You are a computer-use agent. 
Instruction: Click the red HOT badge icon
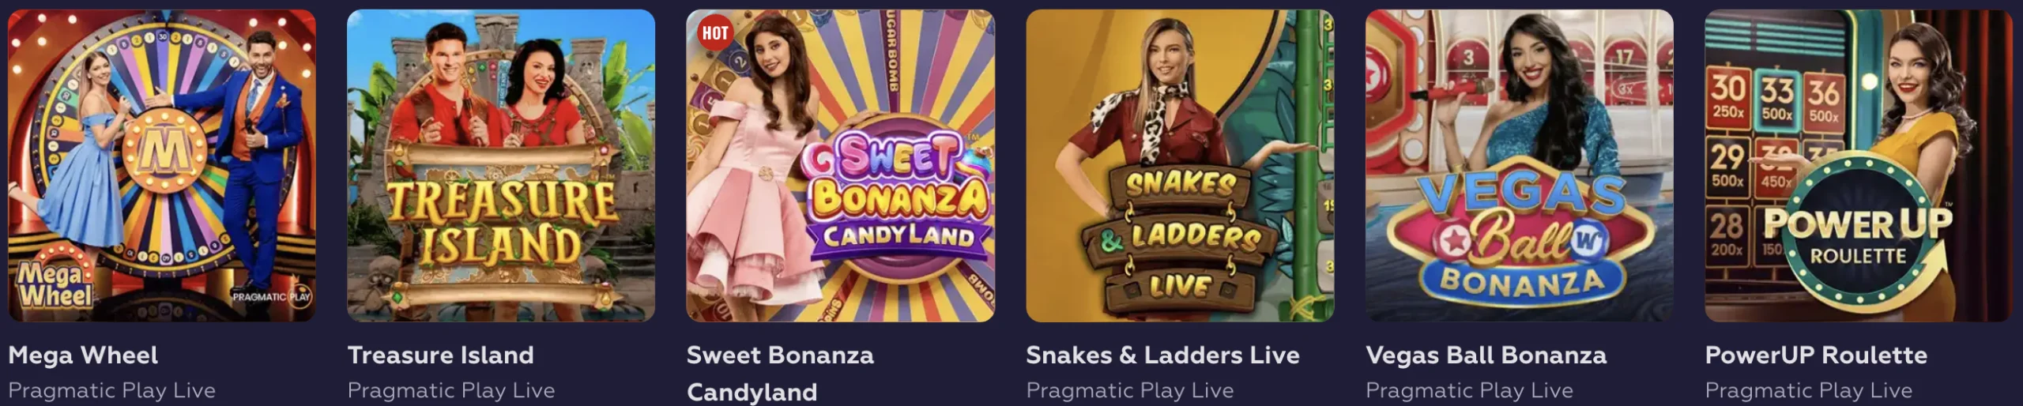[715, 33]
